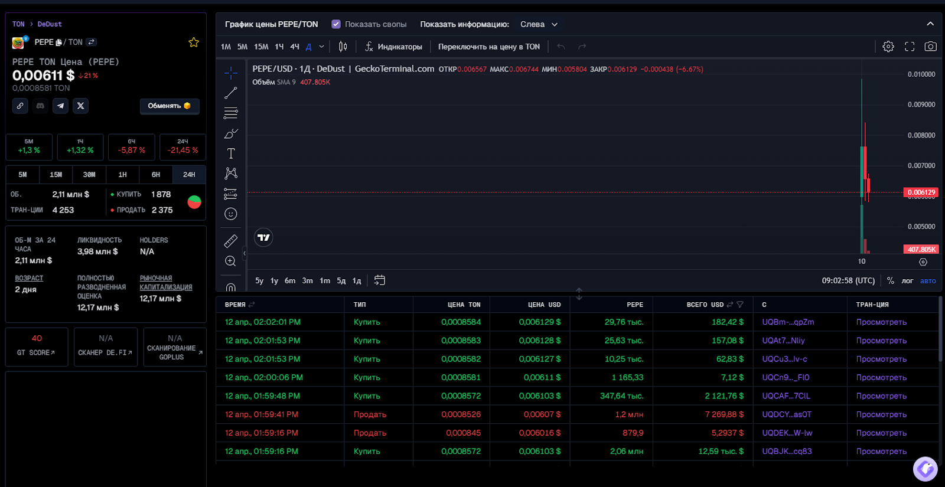Viewport: 945px width, 487px height.
Task: Click the chart-table divider handle
Action: click(579, 293)
